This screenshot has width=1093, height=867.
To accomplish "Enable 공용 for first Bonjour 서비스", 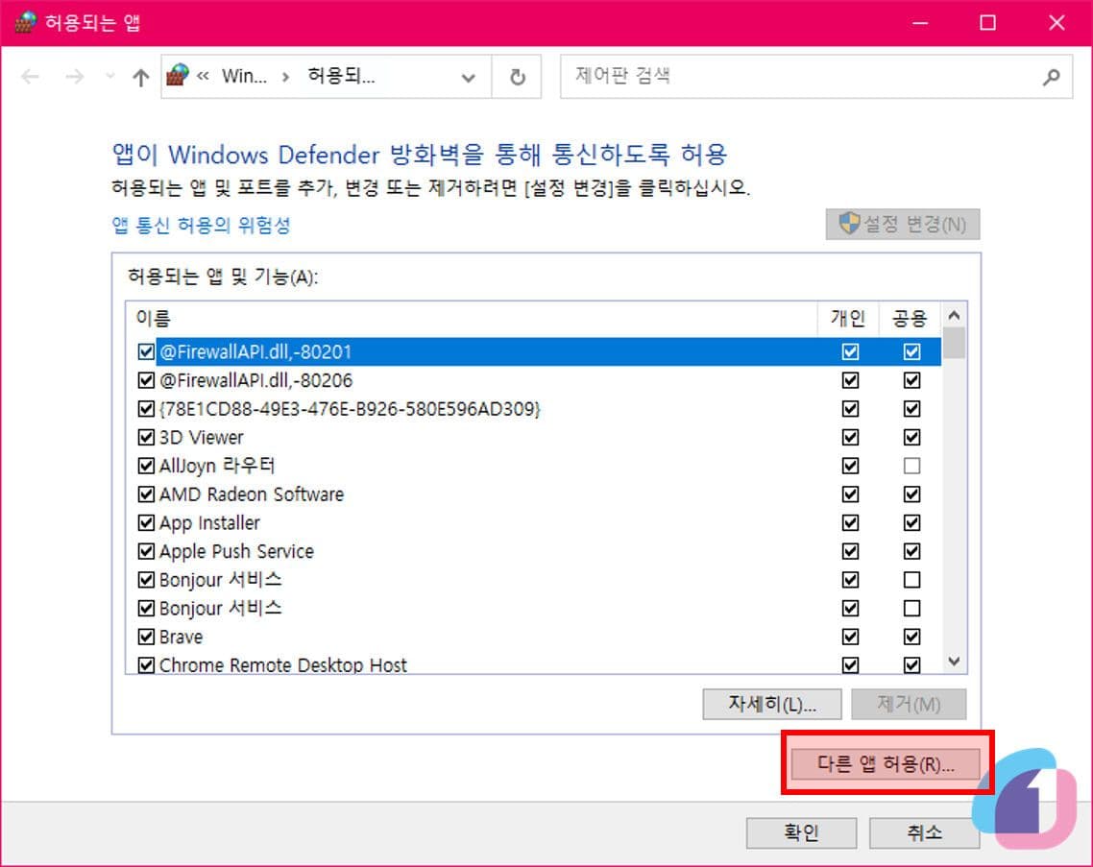I will 911,580.
